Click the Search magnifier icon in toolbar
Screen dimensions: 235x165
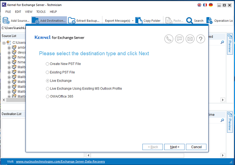189,21
